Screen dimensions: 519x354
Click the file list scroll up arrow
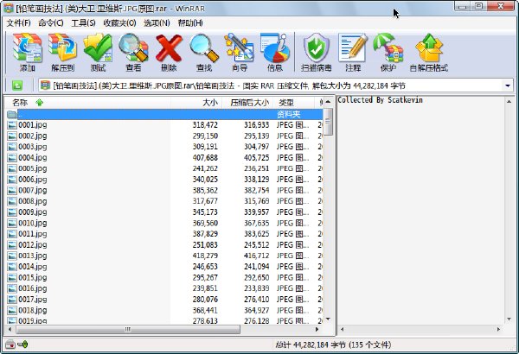[x=328, y=102]
